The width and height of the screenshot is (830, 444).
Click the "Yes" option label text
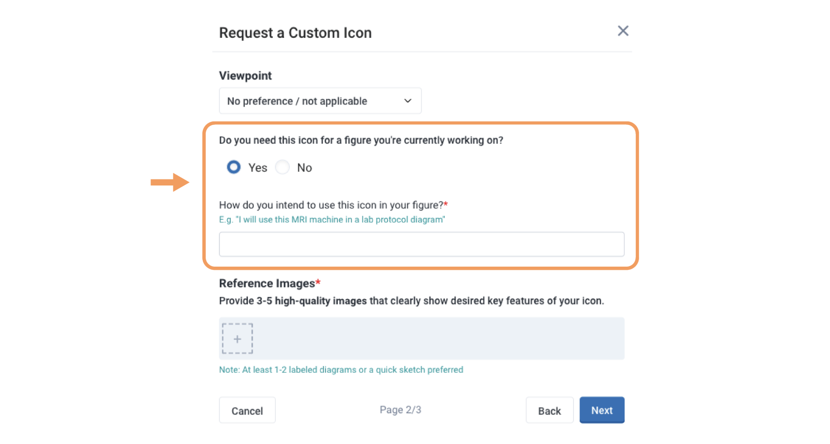(258, 168)
